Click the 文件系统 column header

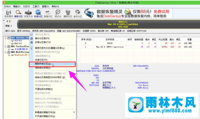tap(110, 40)
